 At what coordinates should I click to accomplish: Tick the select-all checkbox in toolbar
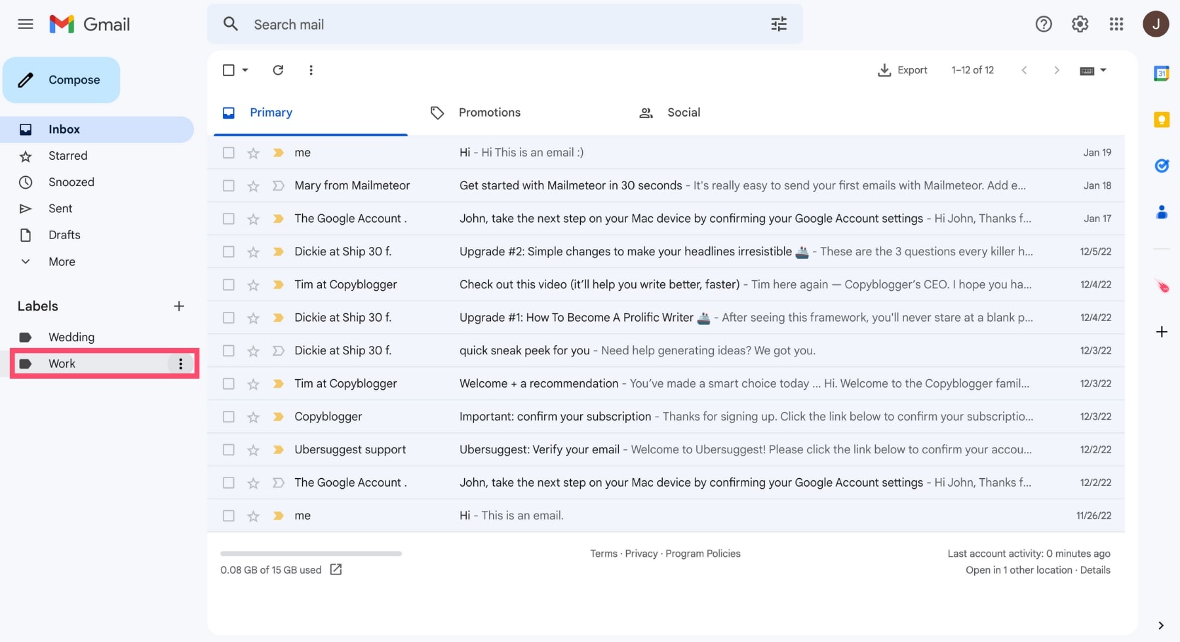coord(228,70)
